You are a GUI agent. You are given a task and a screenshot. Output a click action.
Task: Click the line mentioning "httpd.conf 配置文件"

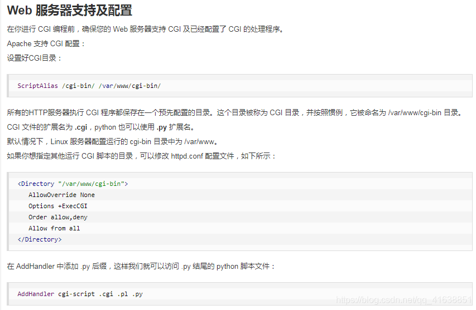142,156
